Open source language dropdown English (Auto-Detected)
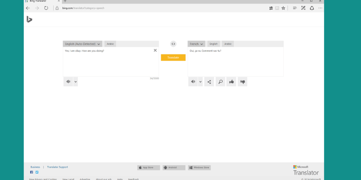 83,44
